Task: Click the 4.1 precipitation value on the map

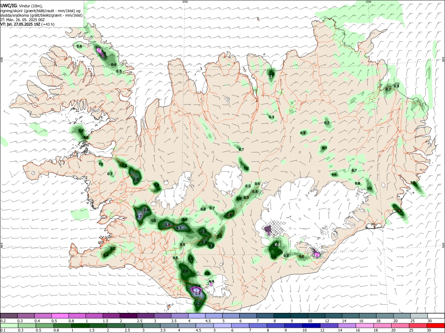Action: point(179,228)
